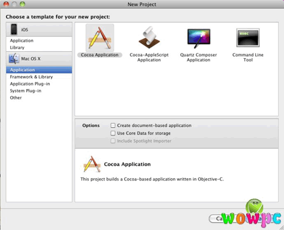The width and height of the screenshot is (284, 230).
Task: Click the iPhone icon beside iOS
Action: pyautogui.click(x=14, y=29)
